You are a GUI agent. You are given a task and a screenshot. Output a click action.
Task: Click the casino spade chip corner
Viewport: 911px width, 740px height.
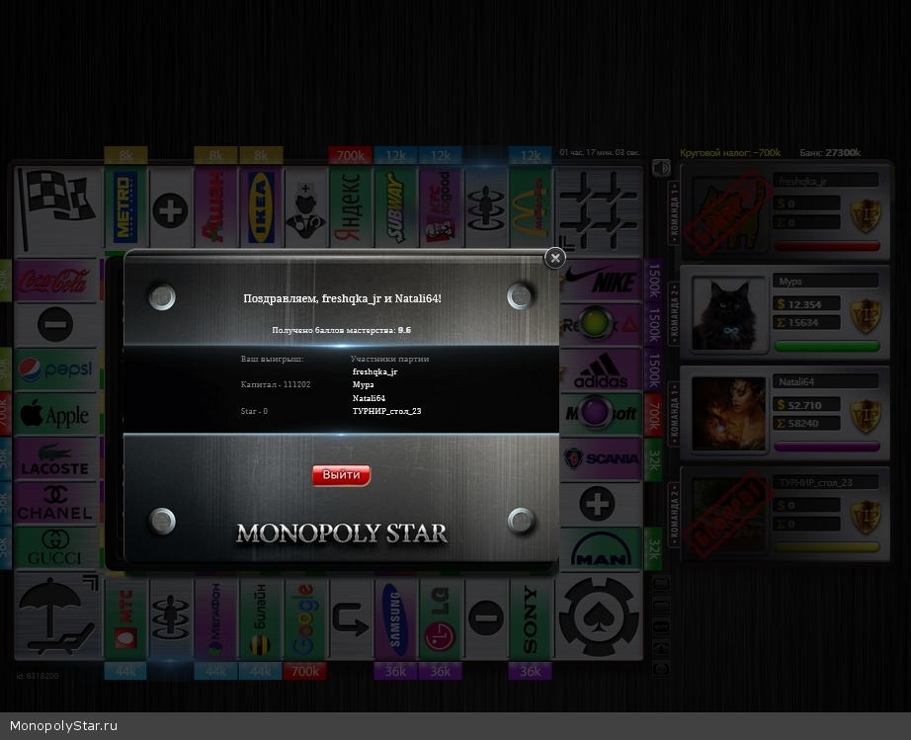click(599, 617)
